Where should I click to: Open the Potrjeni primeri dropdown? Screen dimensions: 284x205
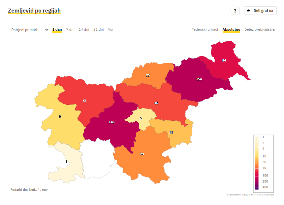point(29,30)
